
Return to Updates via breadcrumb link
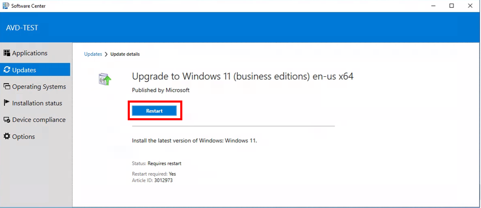click(93, 54)
